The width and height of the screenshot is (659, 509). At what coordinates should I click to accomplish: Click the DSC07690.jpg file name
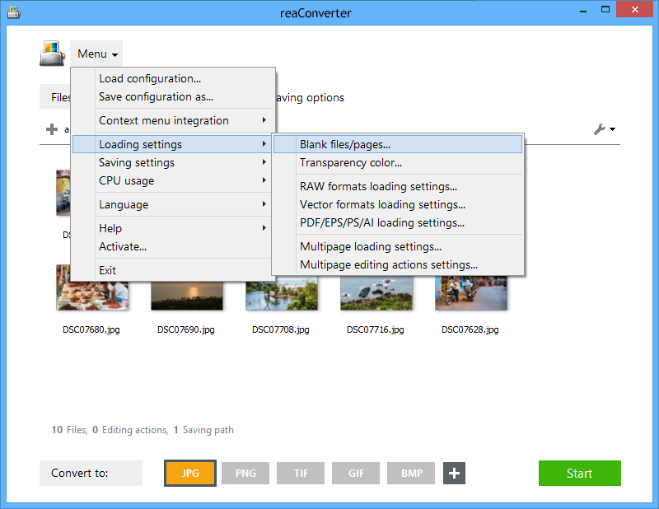coord(186,329)
